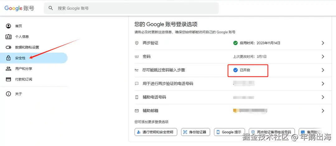The height and width of the screenshot is (146, 336).
Task: Click the QR icon in 身份验证器
Action: point(185,132)
